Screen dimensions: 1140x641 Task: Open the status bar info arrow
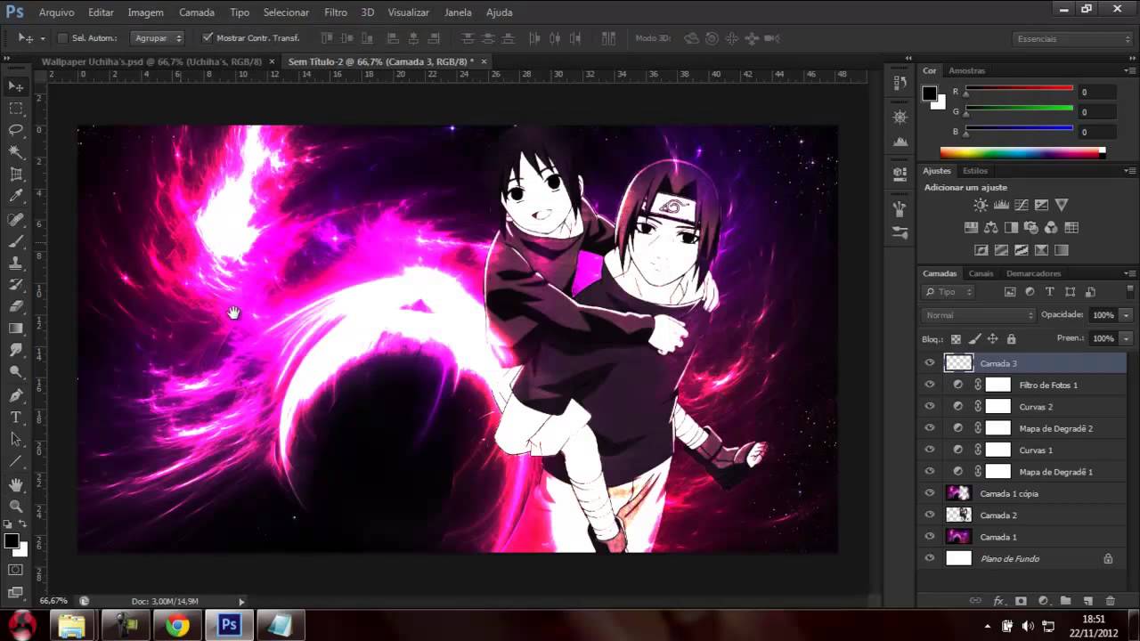coord(241,602)
